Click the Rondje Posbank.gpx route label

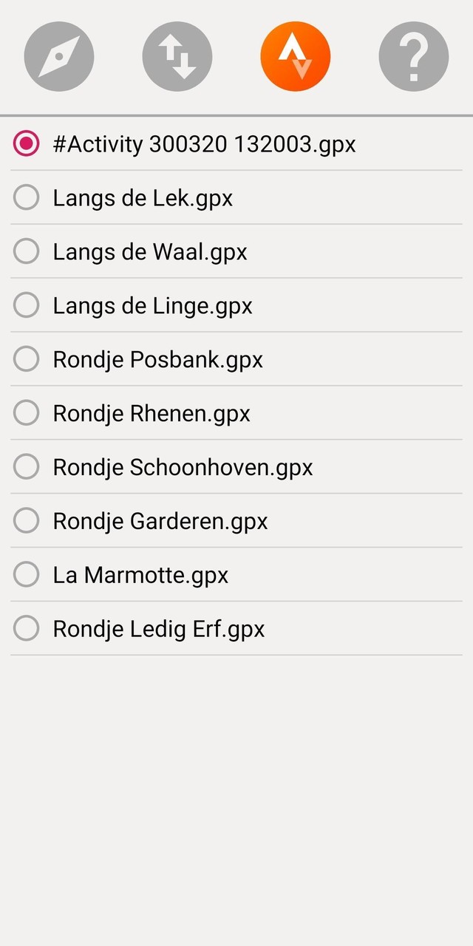[x=157, y=359]
